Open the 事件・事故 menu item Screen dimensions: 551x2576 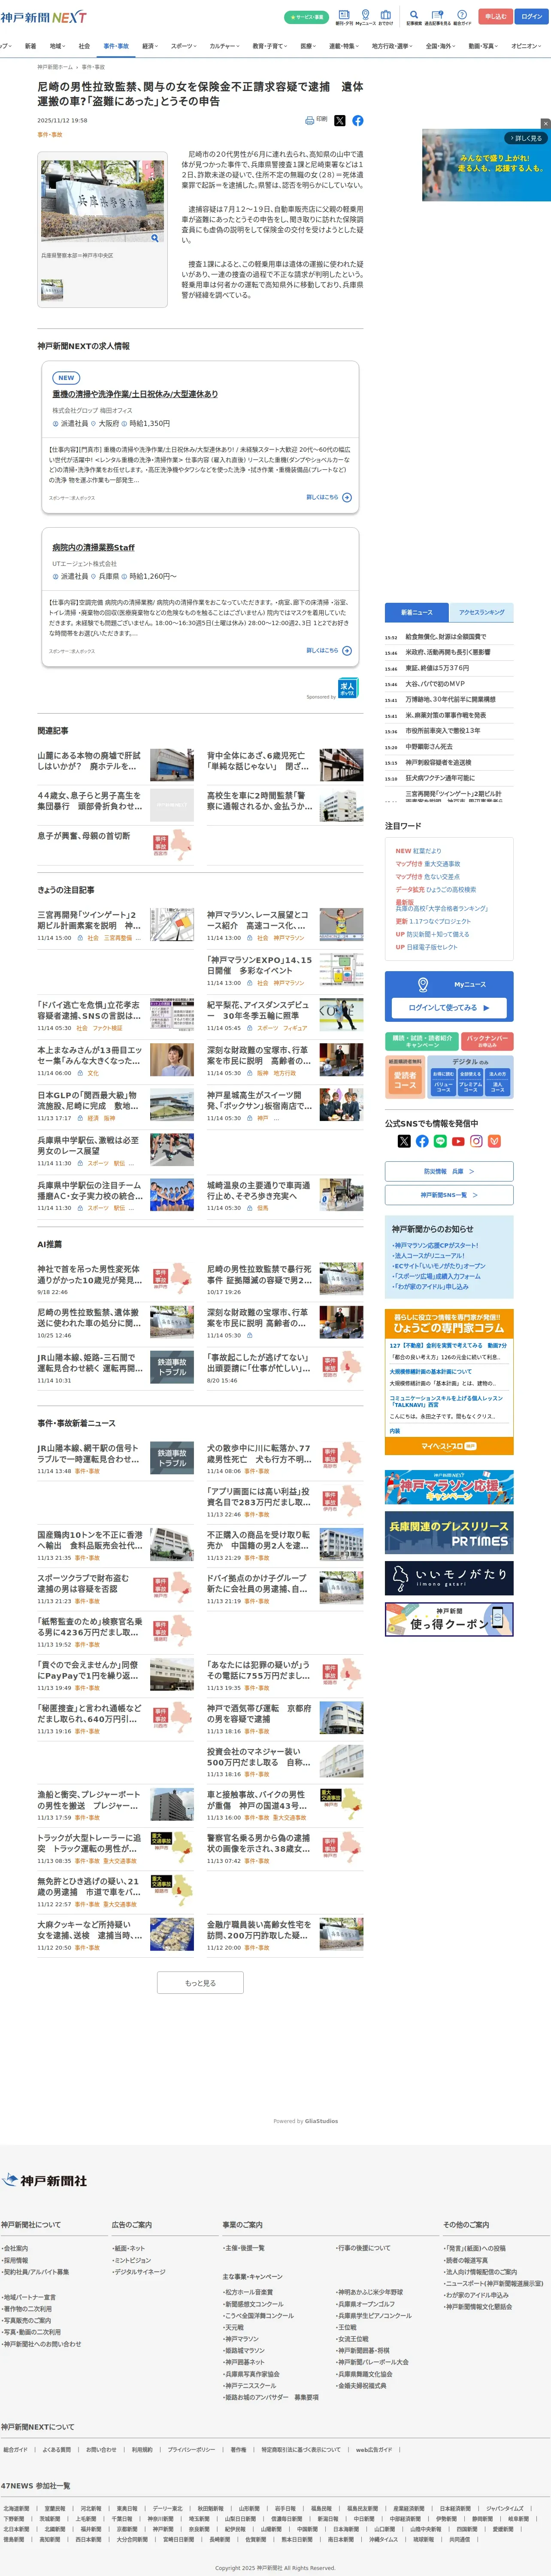[116, 46]
